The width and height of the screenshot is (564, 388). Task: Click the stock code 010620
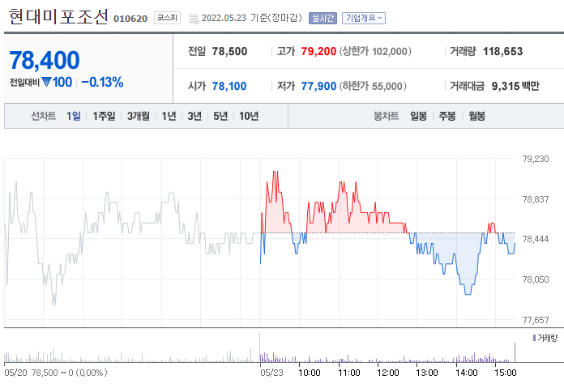[130, 19]
